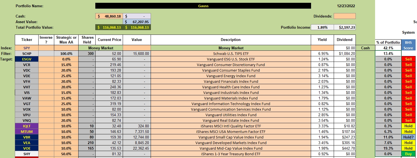Select SCHP yield 6.95%
The image size is (417, 158).
coord(322,54)
